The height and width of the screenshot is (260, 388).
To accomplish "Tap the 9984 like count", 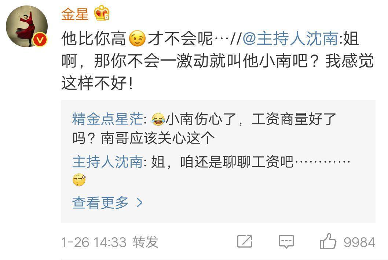I will click(x=359, y=242).
